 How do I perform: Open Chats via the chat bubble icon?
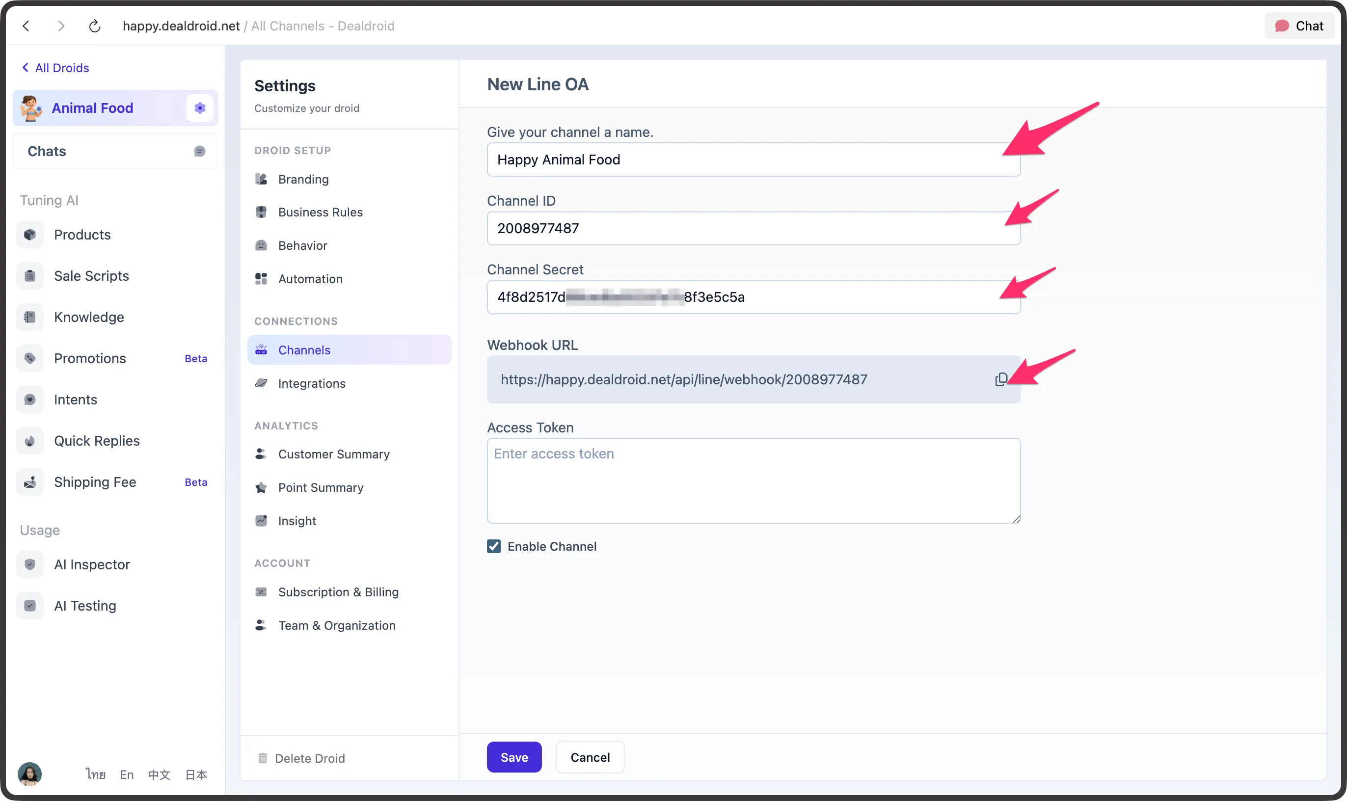199,151
